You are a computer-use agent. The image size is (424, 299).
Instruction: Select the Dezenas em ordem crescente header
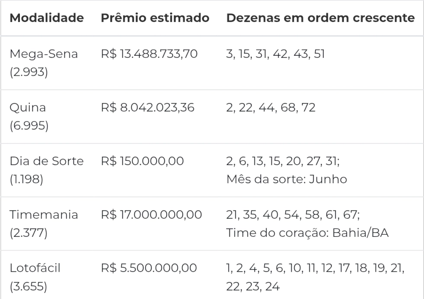click(x=321, y=18)
